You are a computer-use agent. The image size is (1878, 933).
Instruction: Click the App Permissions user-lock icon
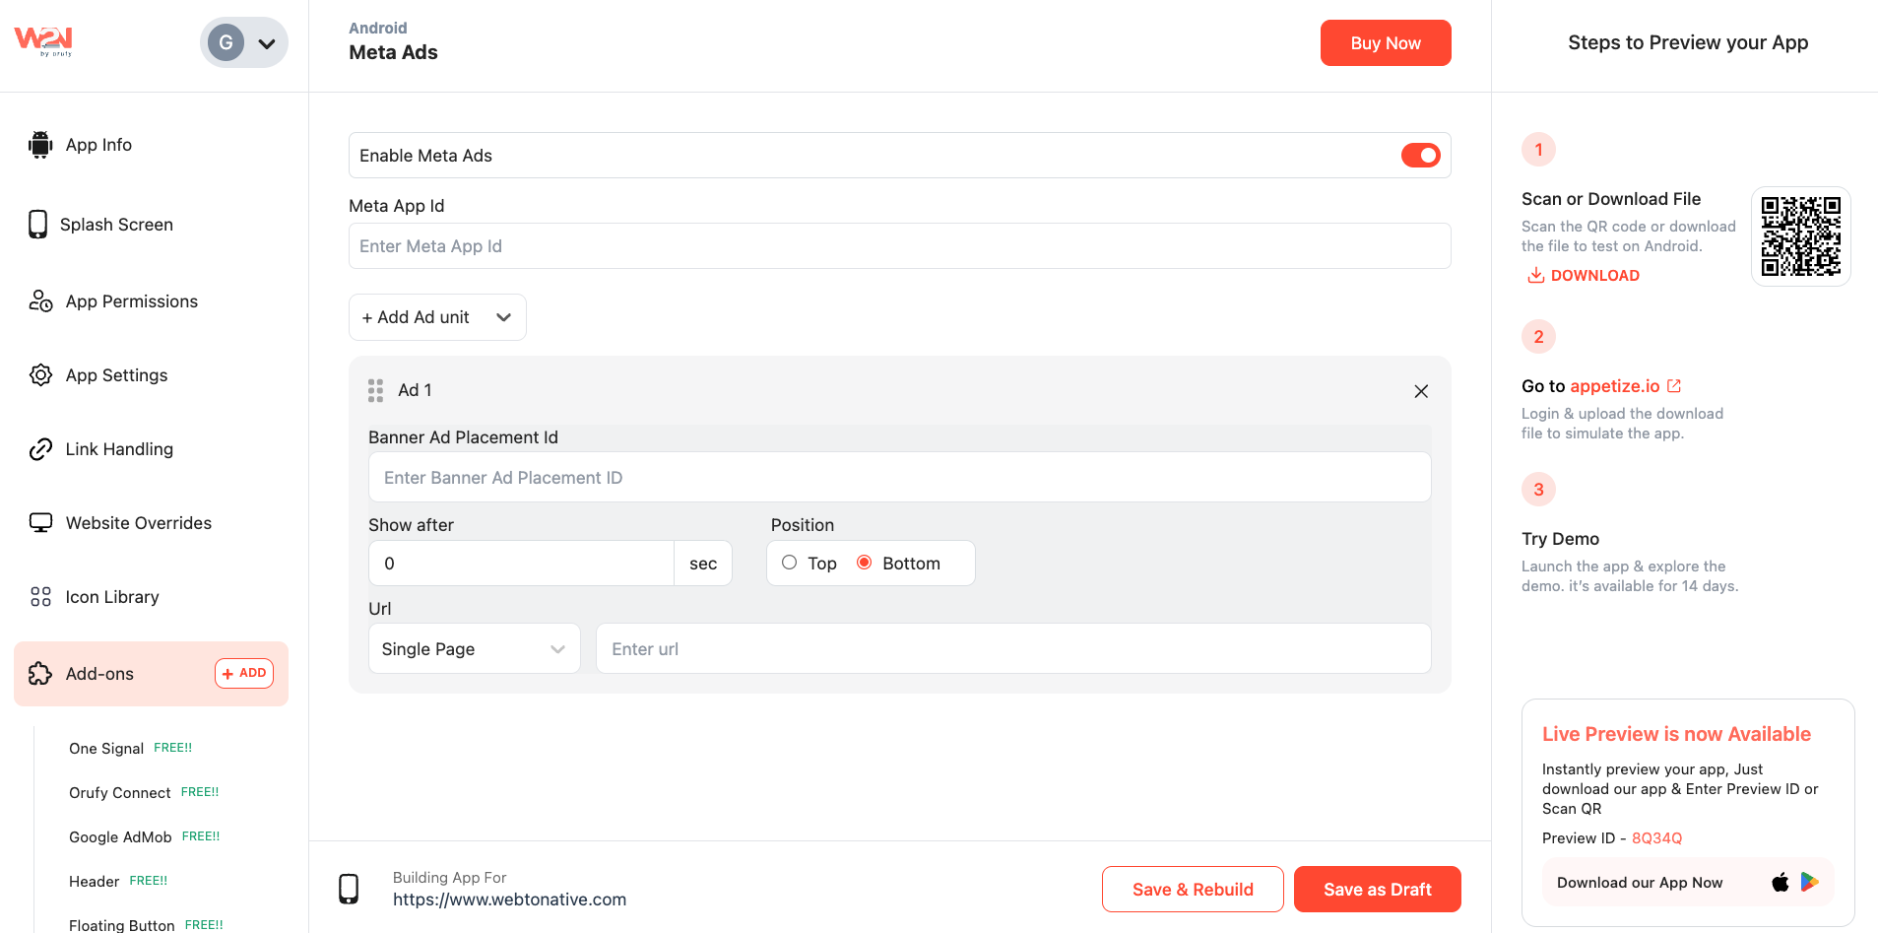click(40, 301)
